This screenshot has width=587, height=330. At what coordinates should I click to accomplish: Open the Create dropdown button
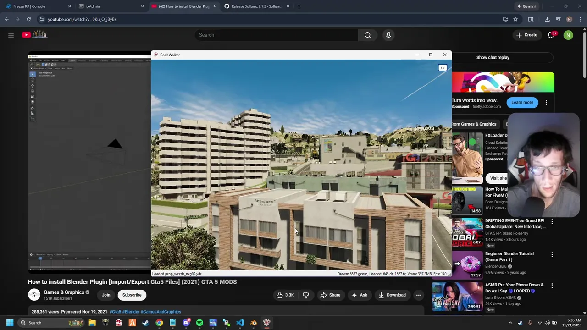point(526,35)
